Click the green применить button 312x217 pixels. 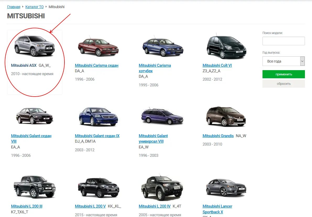tap(283, 74)
